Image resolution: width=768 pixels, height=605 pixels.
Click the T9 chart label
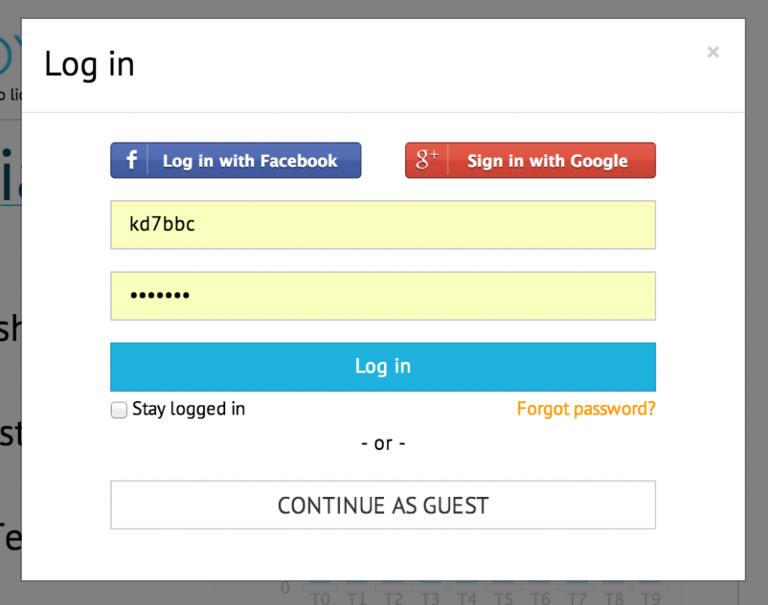[x=650, y=598]
